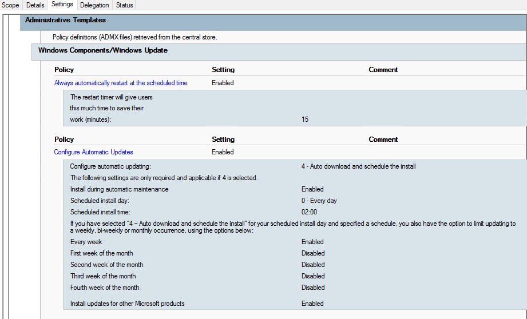Screen dimensions: 527x319
Task: Click Enabled setting for always restart policy
Action: 223,83
